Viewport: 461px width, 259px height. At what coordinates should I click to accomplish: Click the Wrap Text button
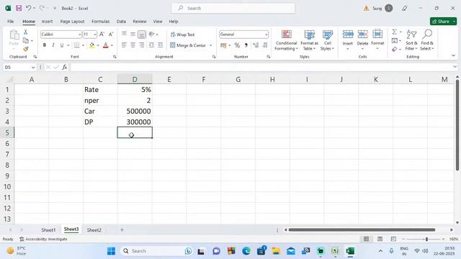tap(182, 35)
